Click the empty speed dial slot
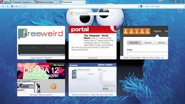Image resolution: width=185 pixels, height=104 pixels. (144, 80)
